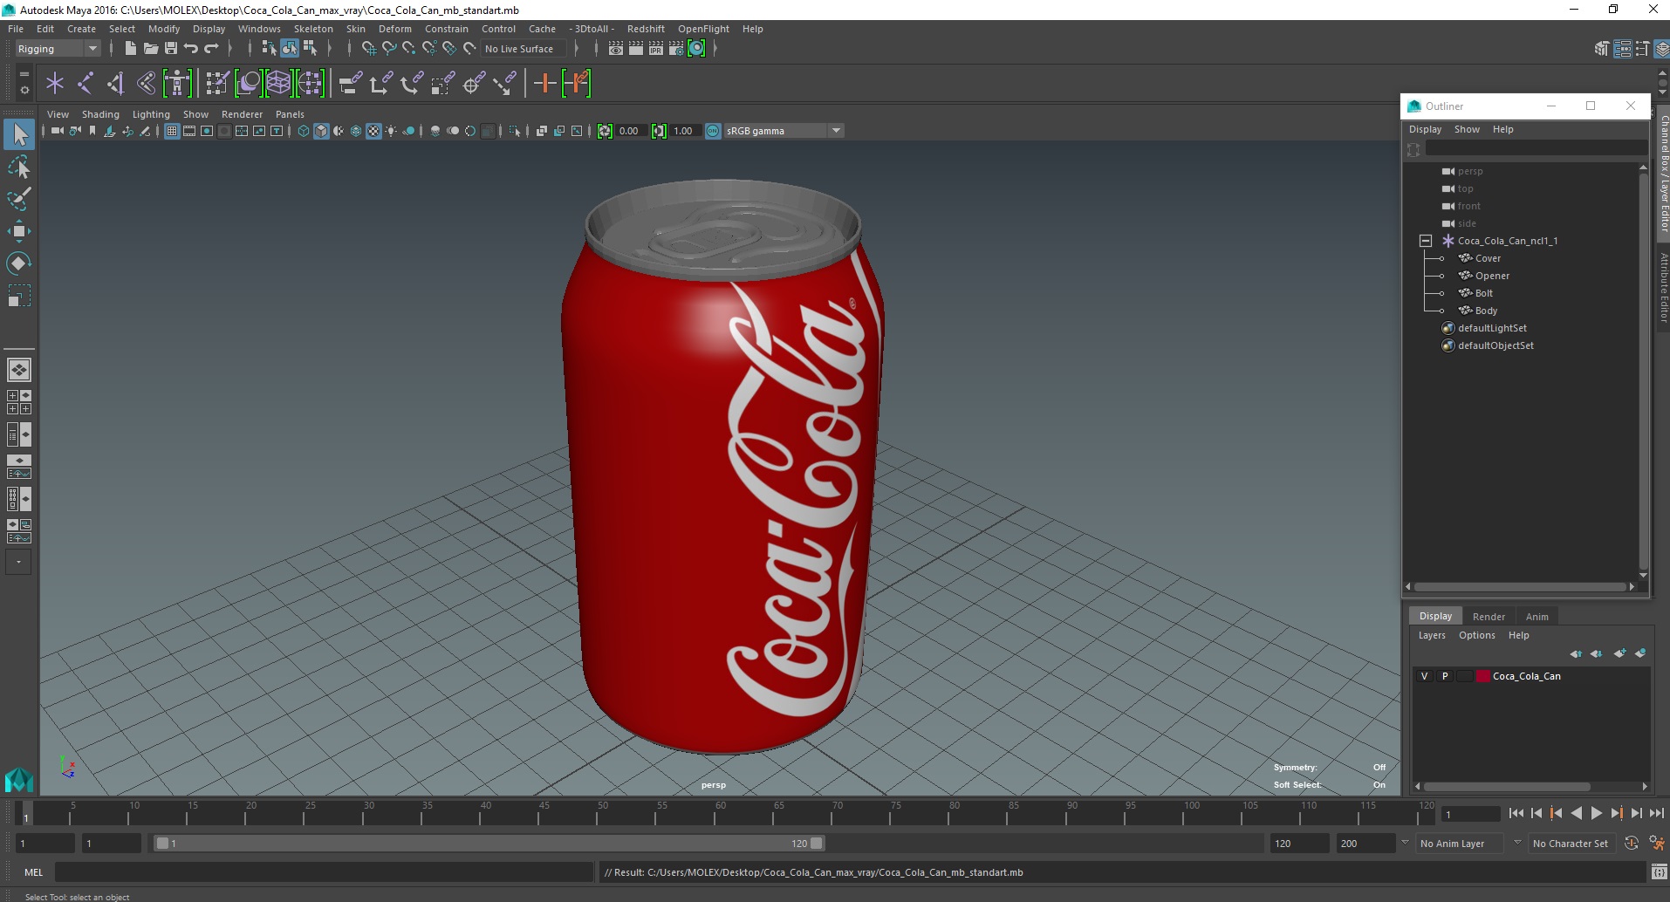The height and width of the screenshot is (902, 1670).
Task: Choose the Rotate tool in toolbox
Action: (19, 263)
